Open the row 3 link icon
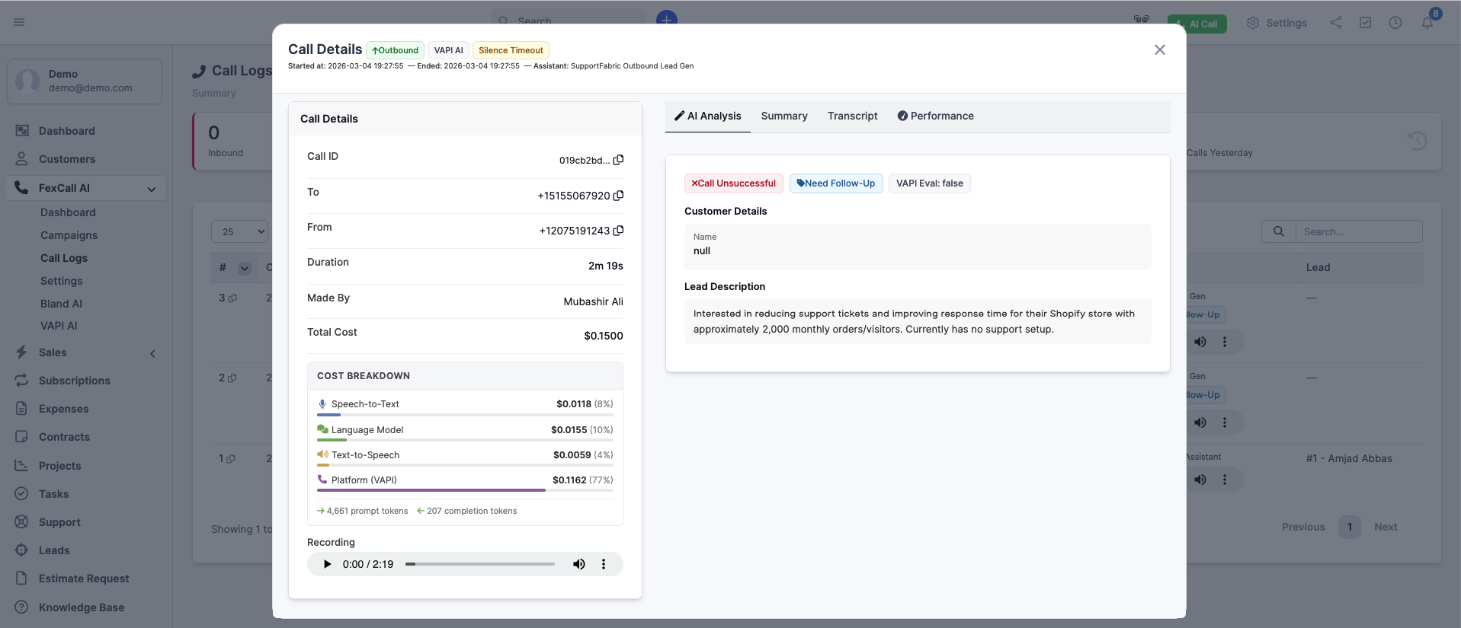This screenshot has width=1461, height=628. [x=232, y=298]
